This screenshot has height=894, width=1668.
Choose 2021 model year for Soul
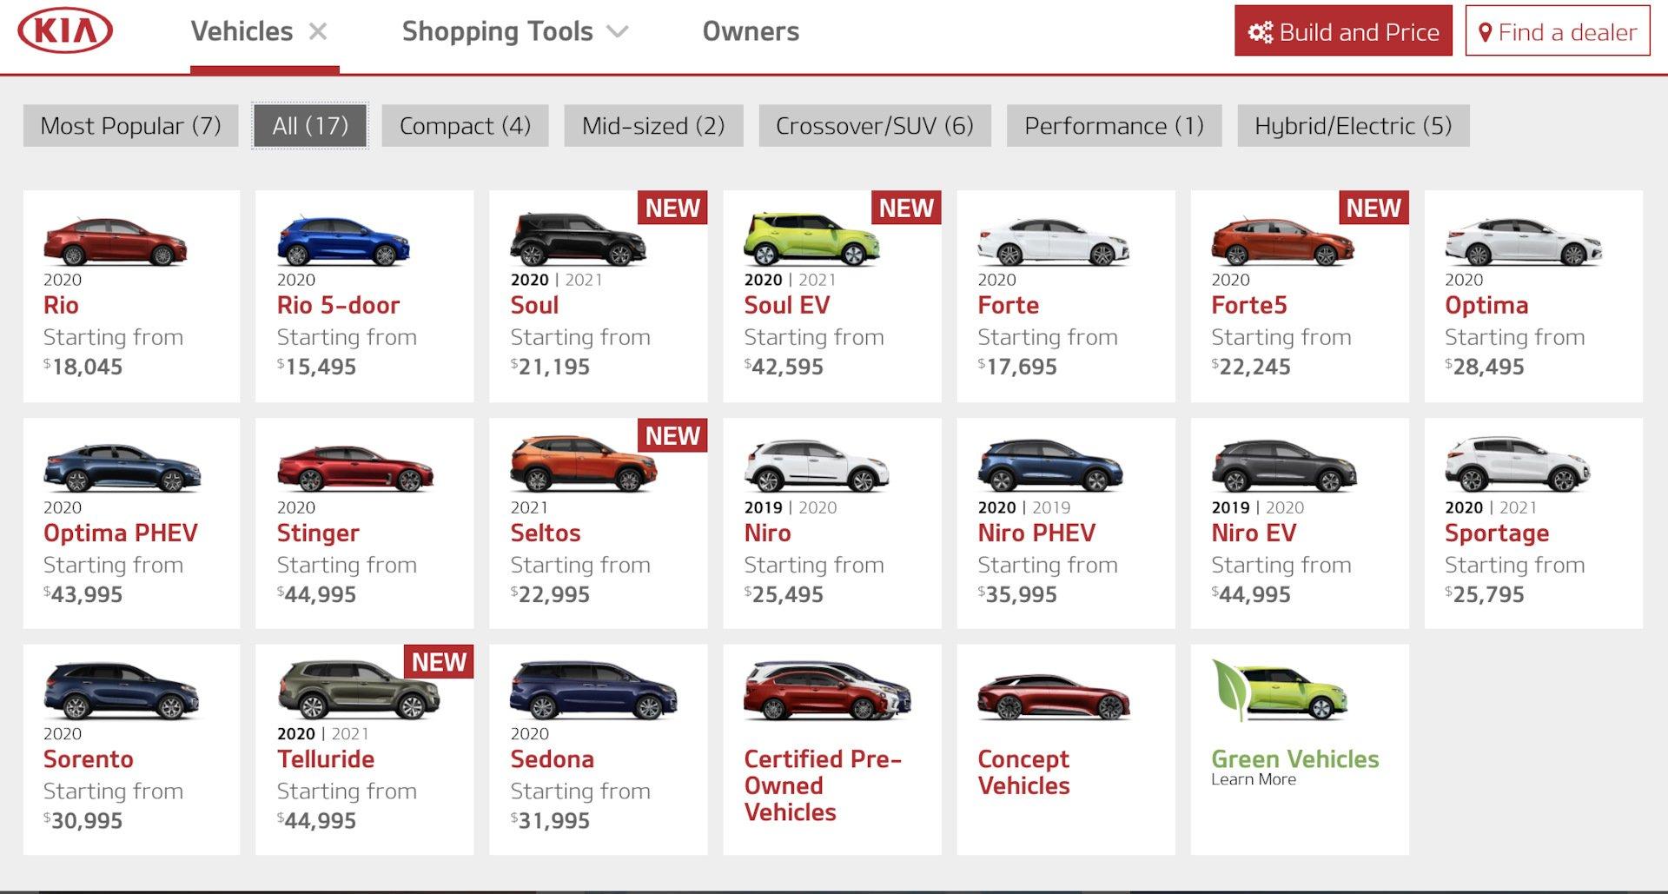[x=584, y=280]
